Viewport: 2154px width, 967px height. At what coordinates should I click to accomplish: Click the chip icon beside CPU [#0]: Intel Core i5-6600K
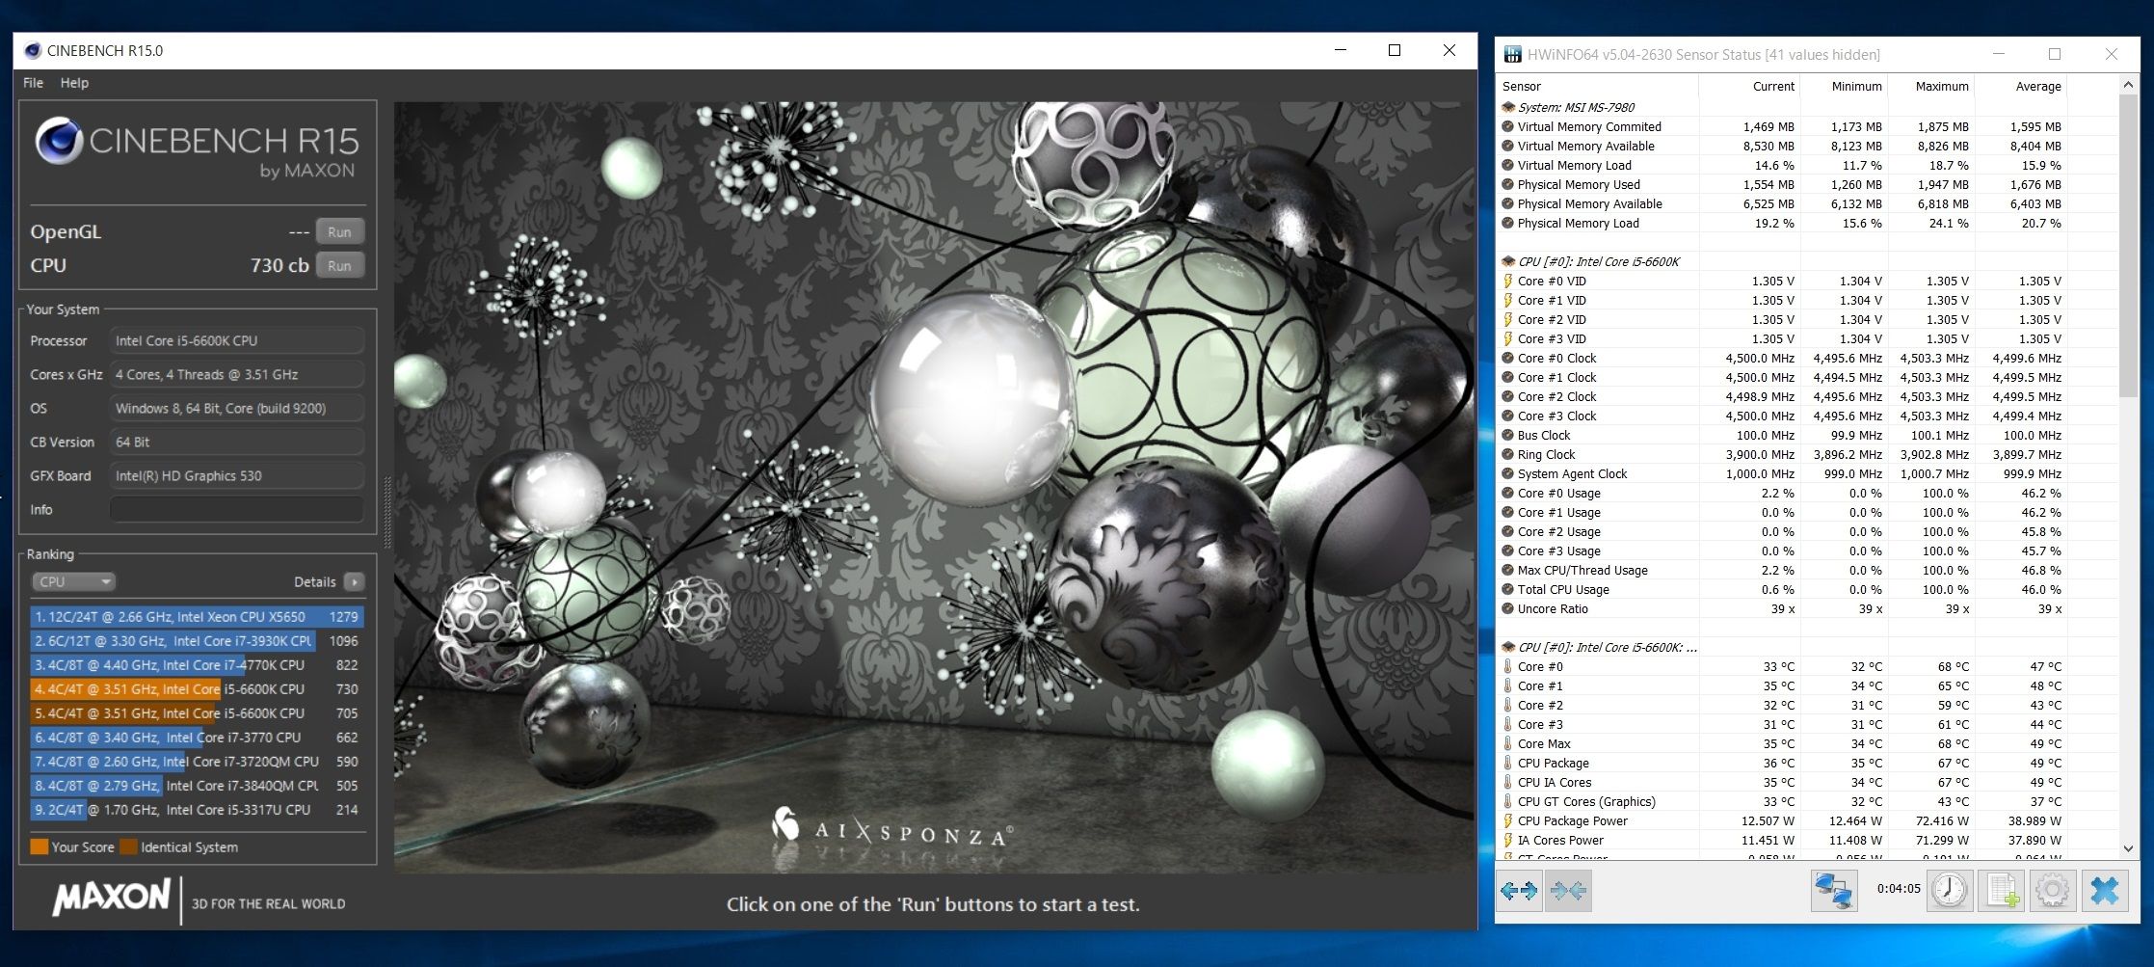point(1508,261)
